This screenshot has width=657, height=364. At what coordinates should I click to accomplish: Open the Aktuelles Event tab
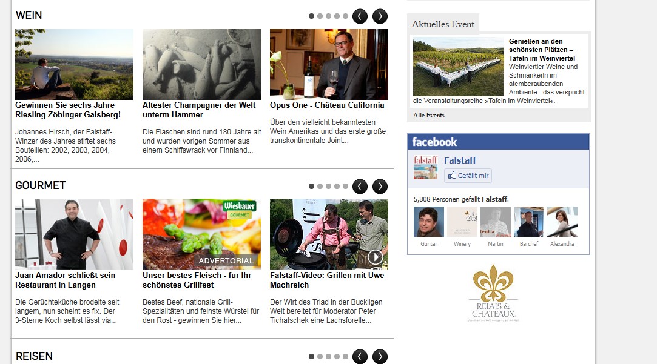tap(443, 24)
